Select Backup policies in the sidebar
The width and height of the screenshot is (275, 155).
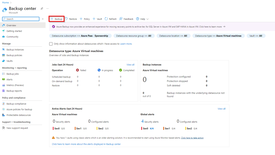15,55
